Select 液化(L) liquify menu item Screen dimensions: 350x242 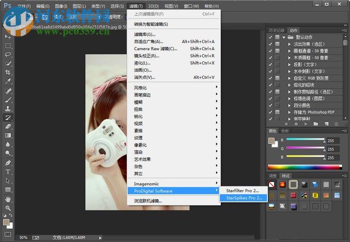pos(174,63)
